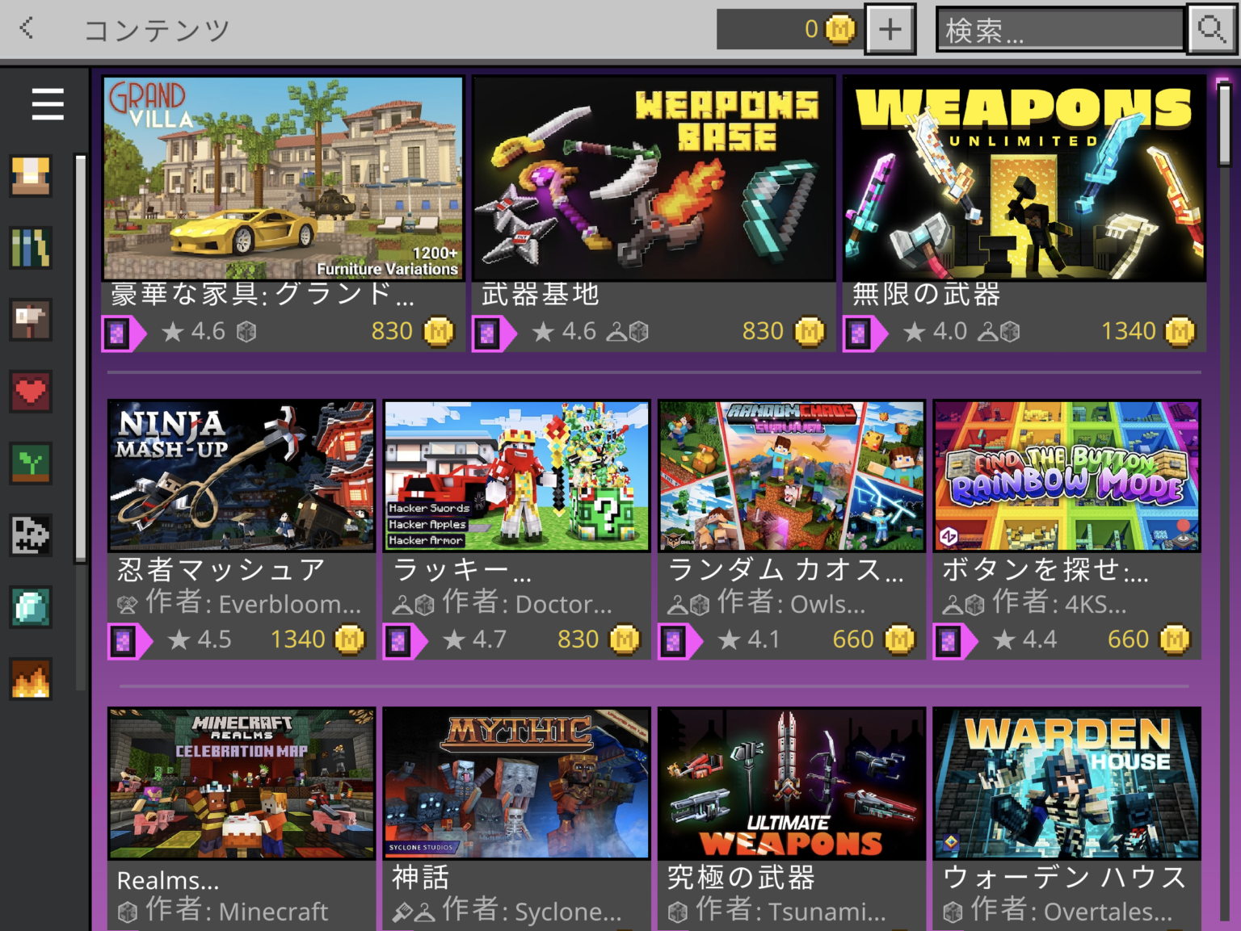Navigate back with the left chevron arrow
The height and width of the screenshot is (931, 1241).
point(25,27)
